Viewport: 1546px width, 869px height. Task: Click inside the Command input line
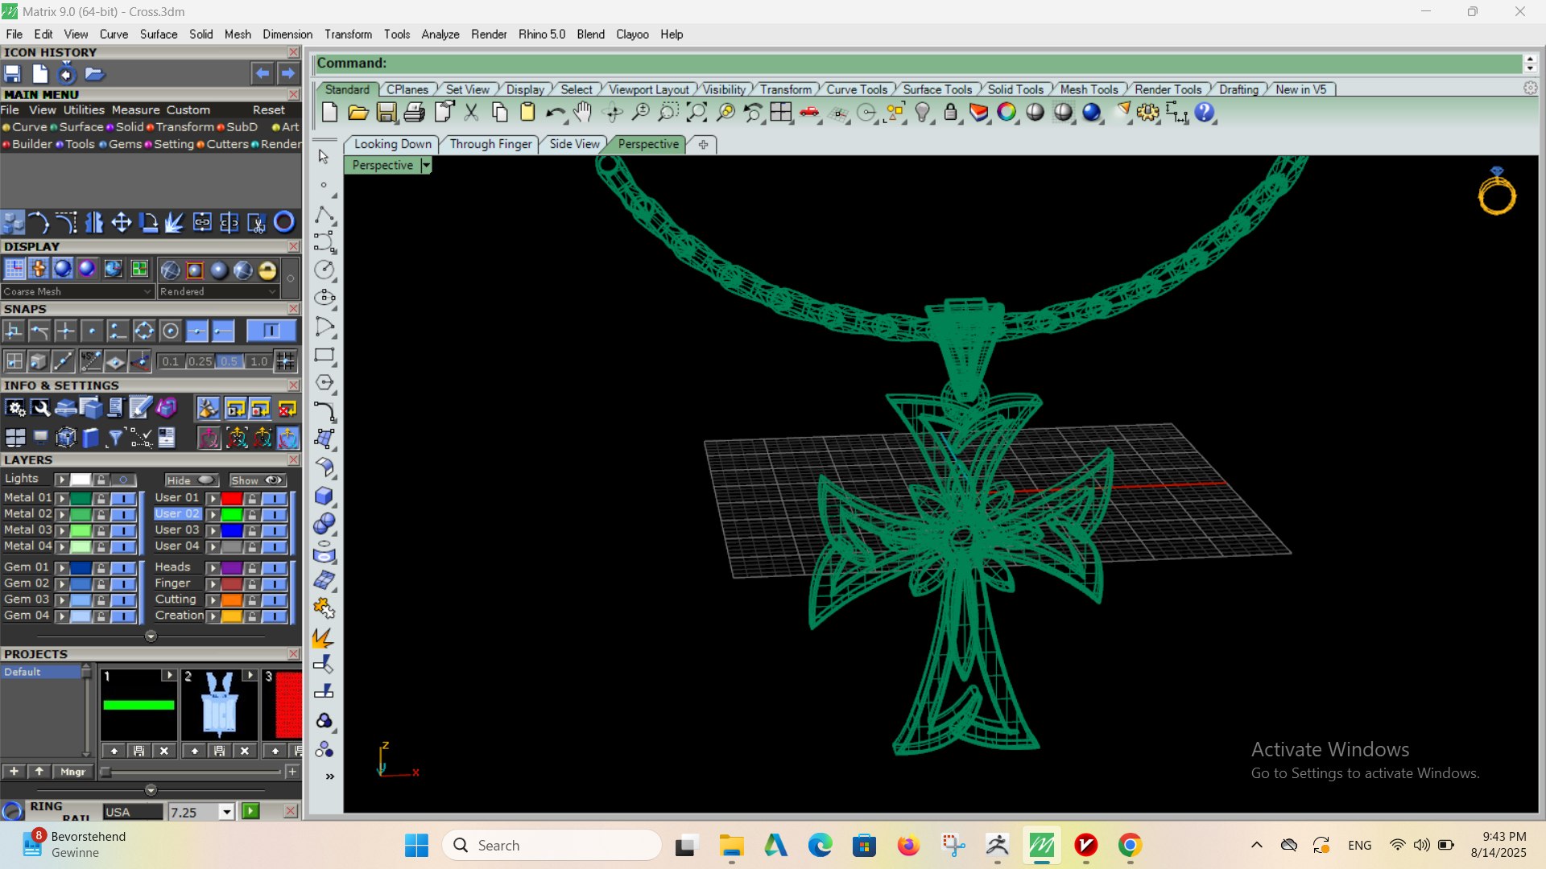(x=918, y=63)
